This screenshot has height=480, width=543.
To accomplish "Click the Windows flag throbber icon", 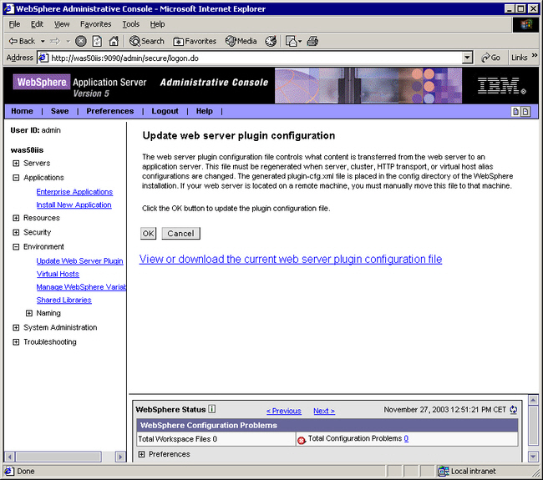I will tap(525, 24).
